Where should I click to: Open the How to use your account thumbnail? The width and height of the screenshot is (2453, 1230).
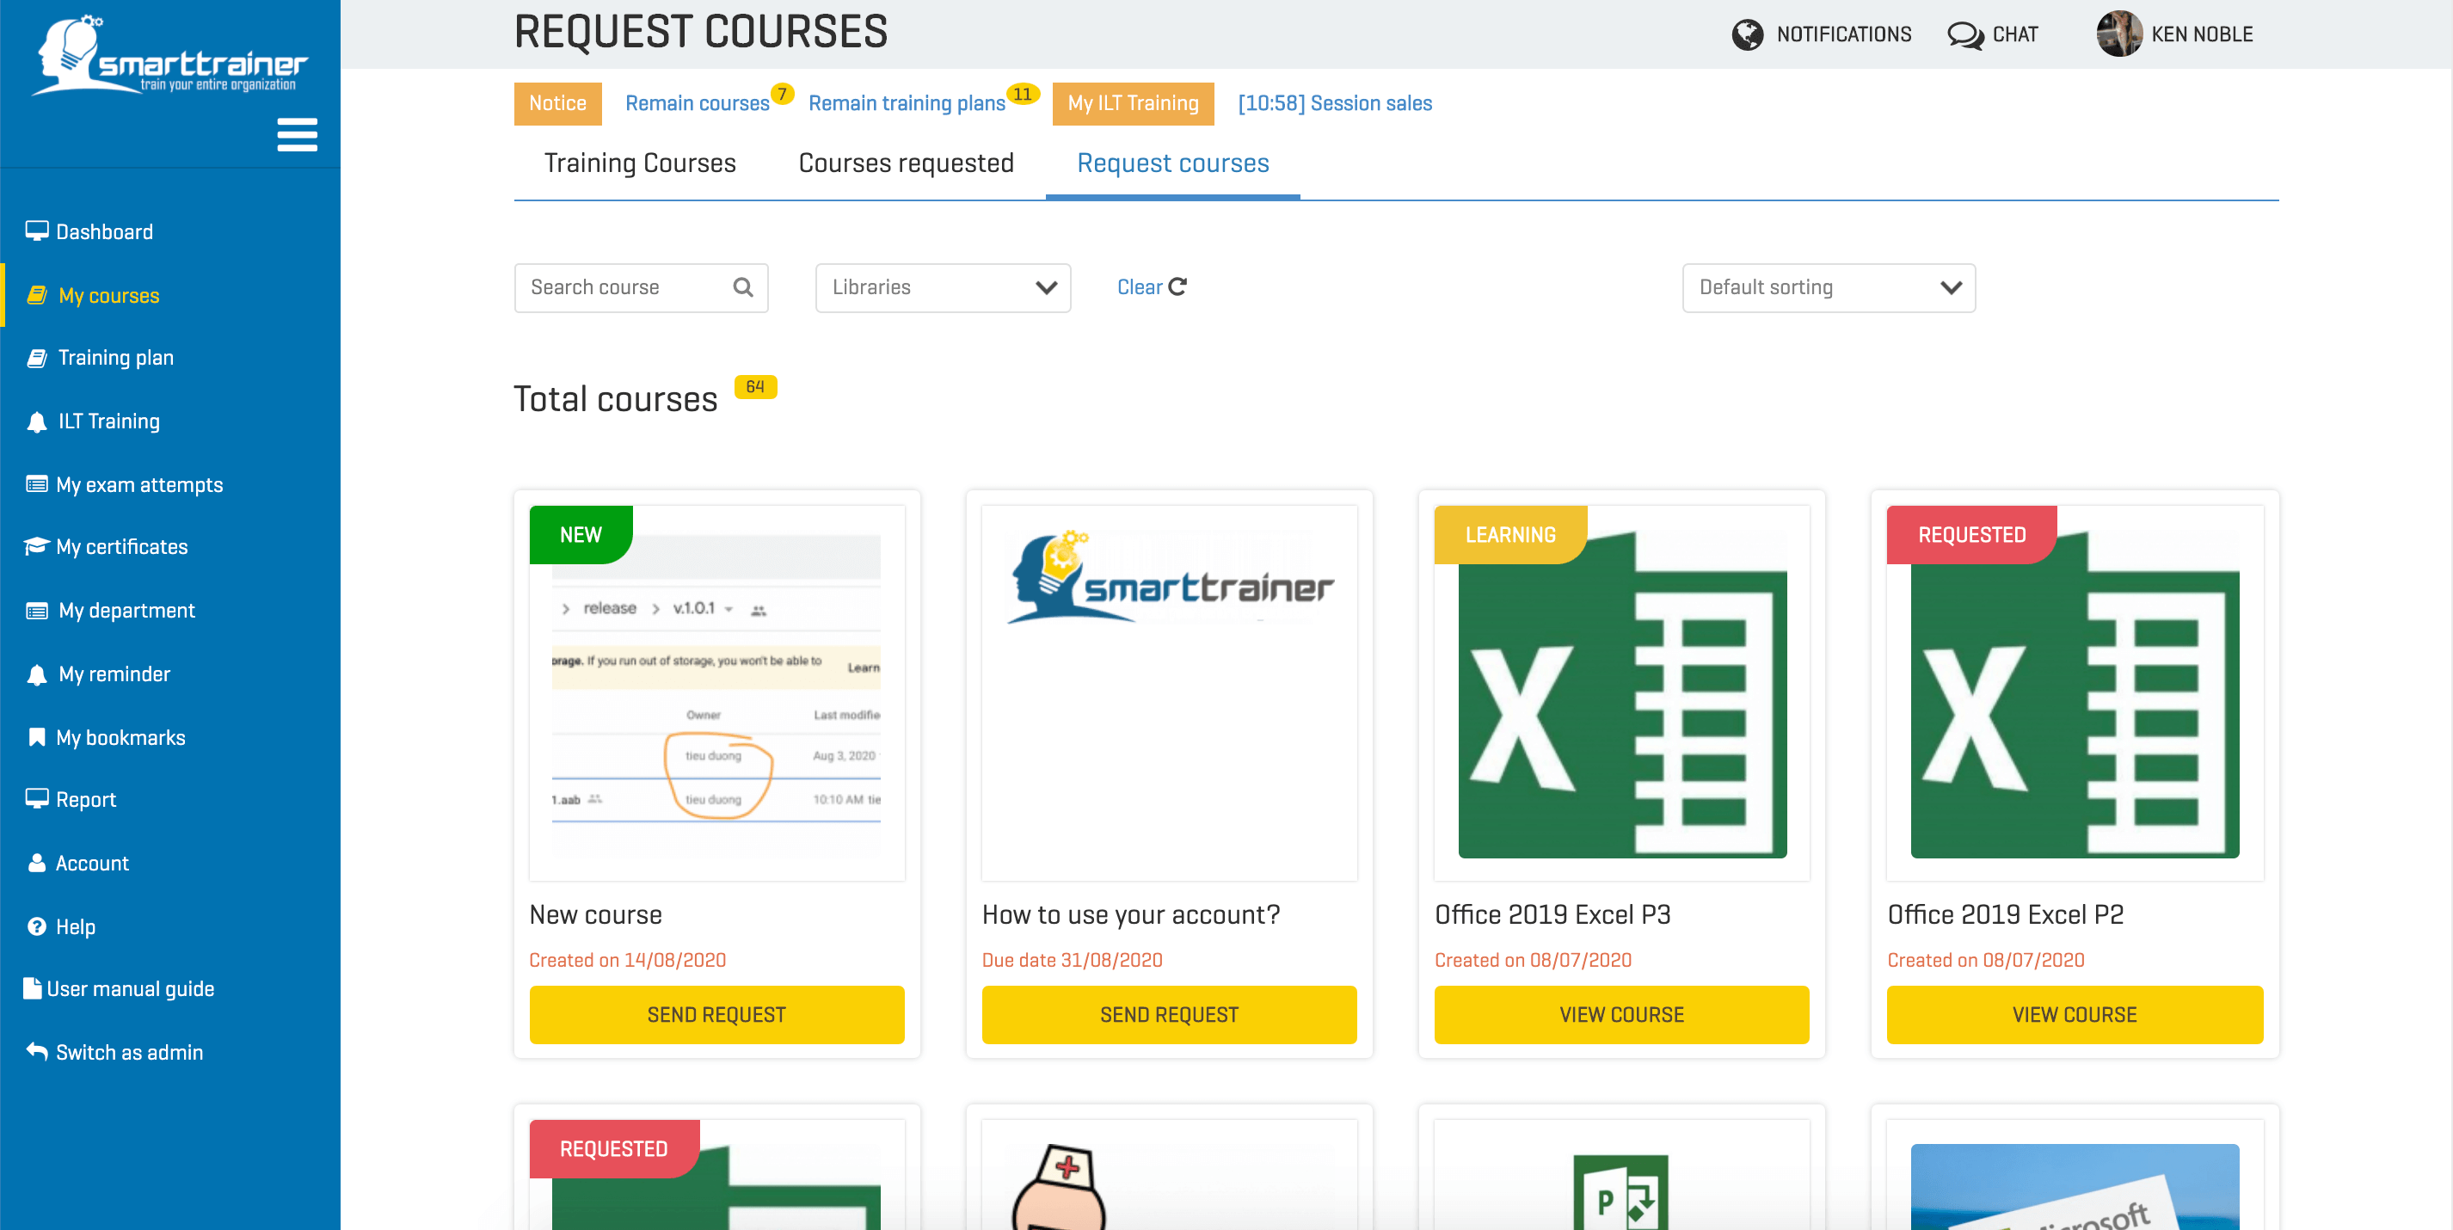(x=1170, y=693)
